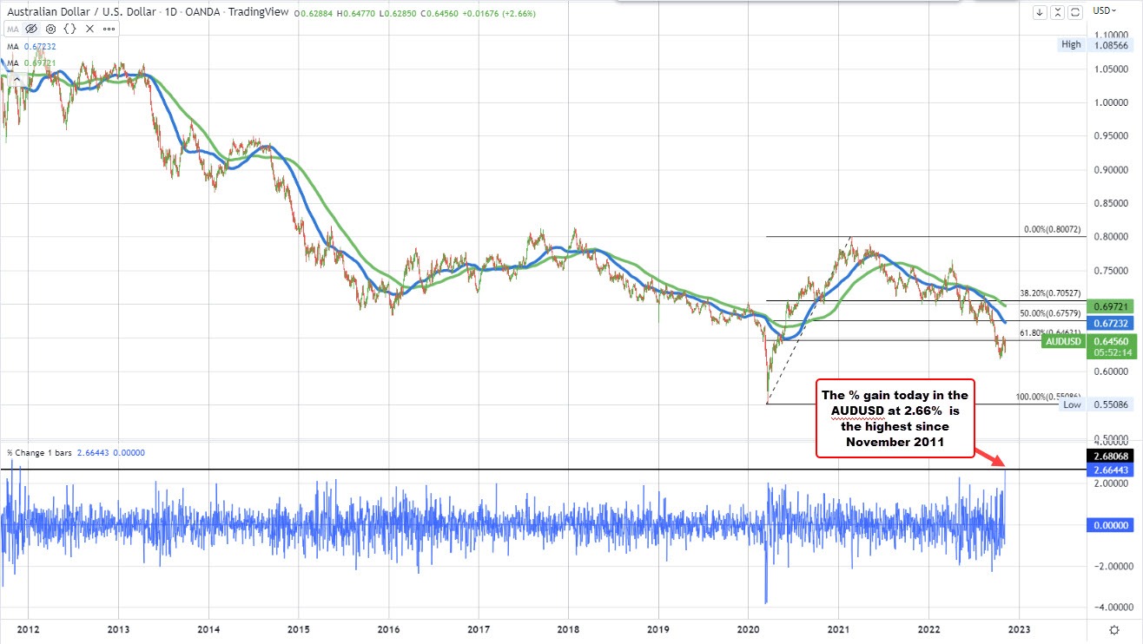Click the AUDUSD current price tag

1064,341
